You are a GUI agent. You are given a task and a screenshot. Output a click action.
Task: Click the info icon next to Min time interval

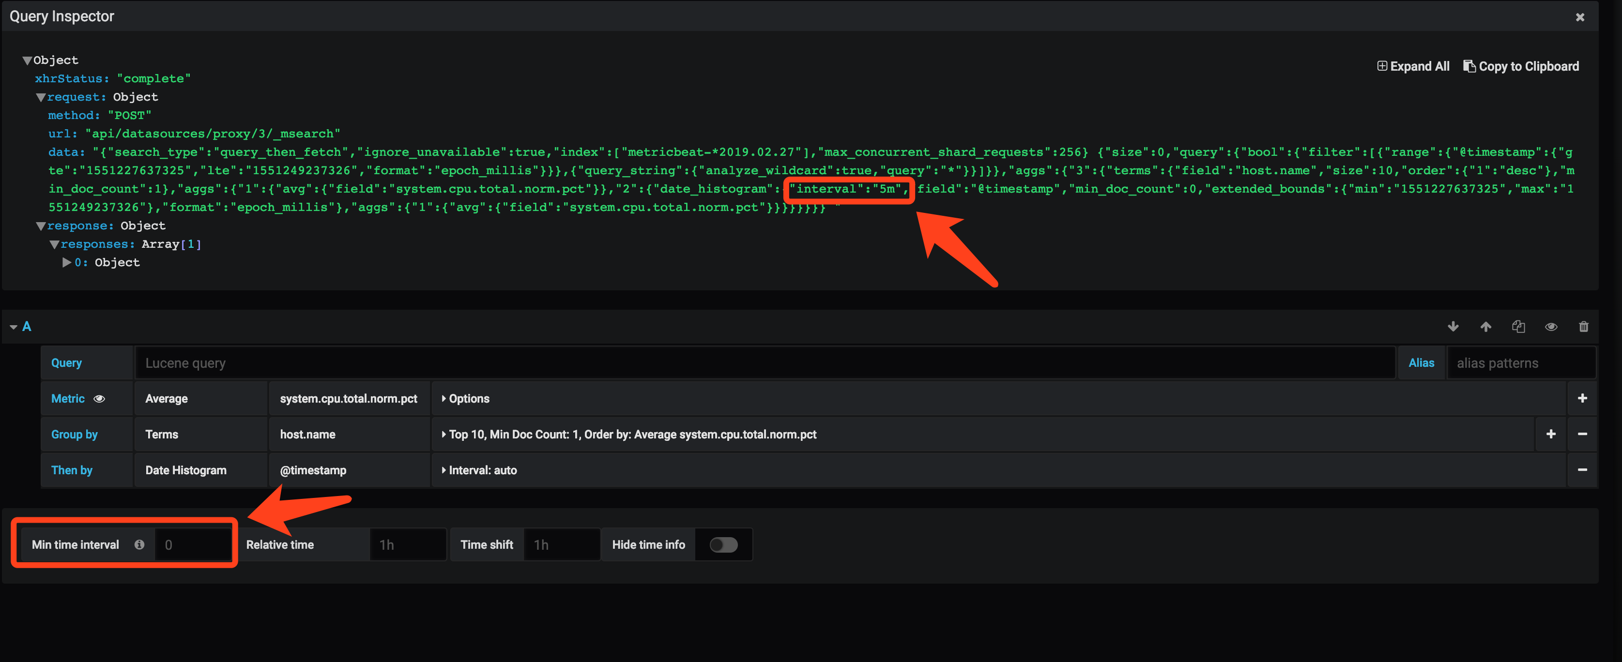(x=139, y=544)
